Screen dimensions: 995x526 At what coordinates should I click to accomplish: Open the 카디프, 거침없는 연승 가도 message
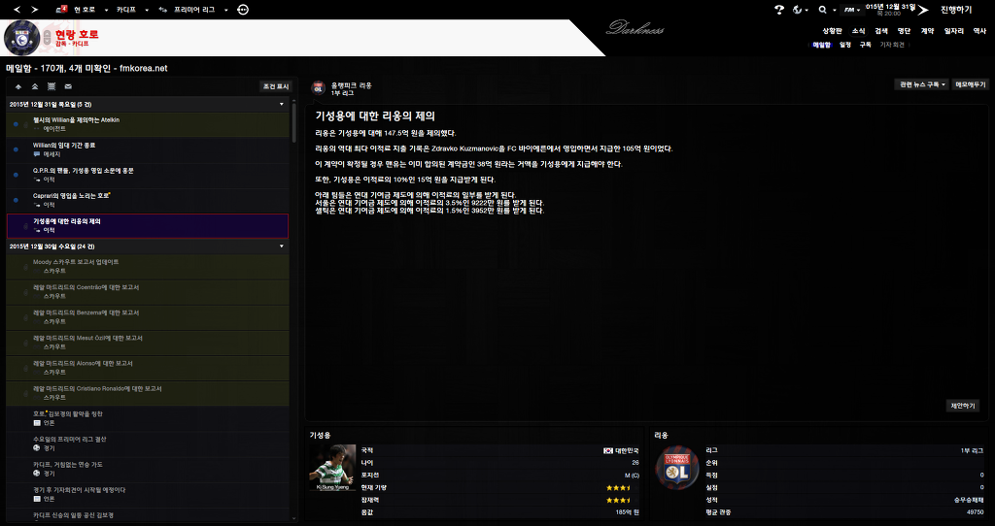pos(148,469)
